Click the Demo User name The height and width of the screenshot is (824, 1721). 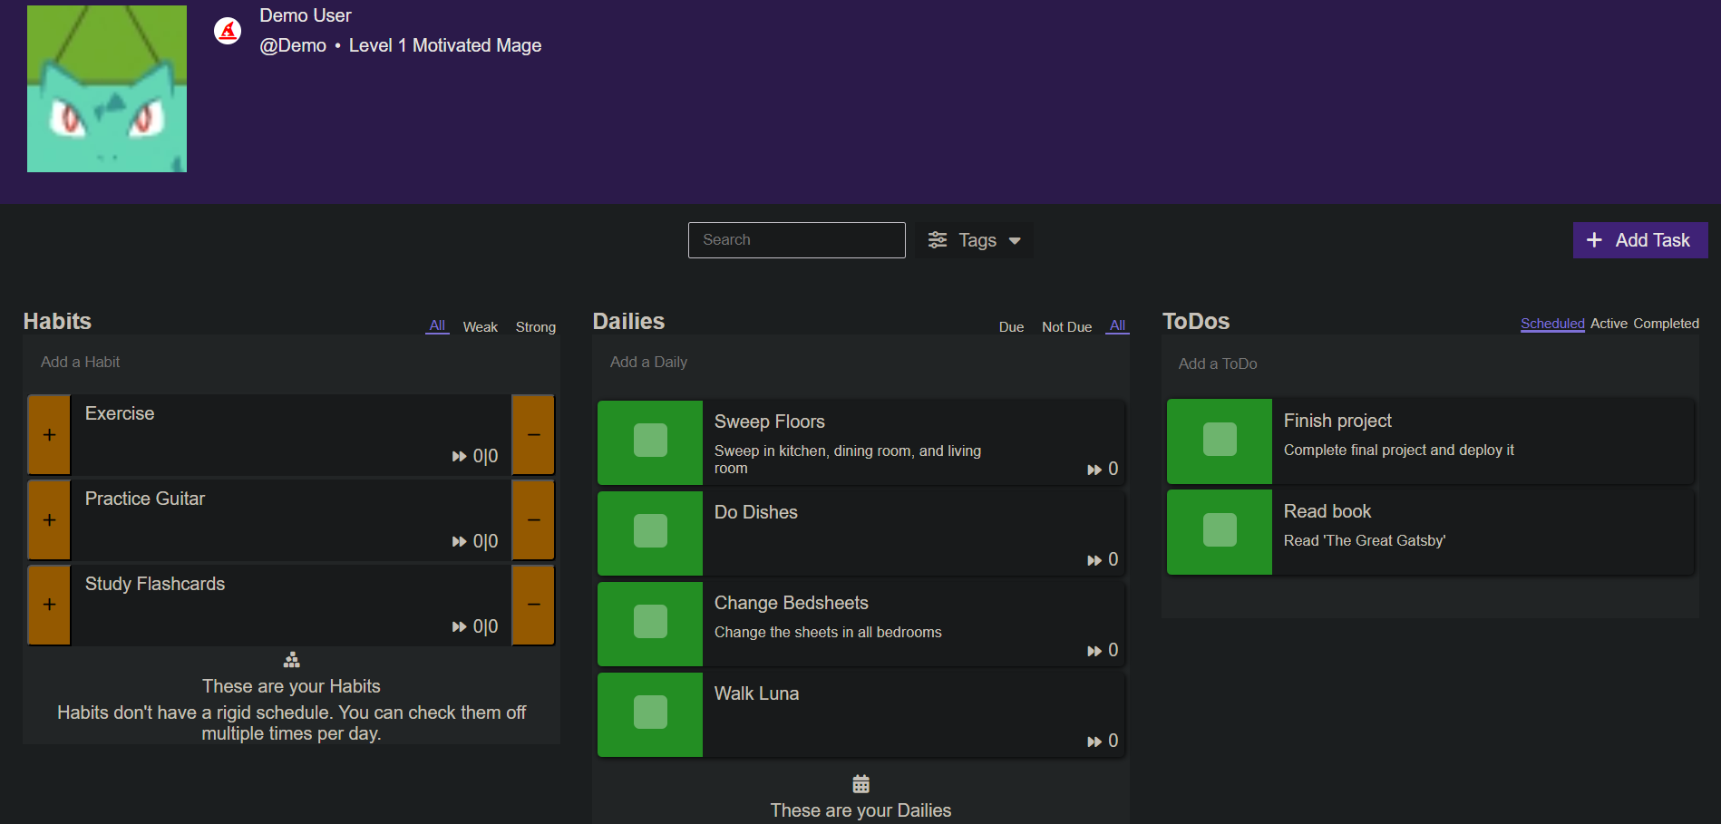[x=306, y=15]
